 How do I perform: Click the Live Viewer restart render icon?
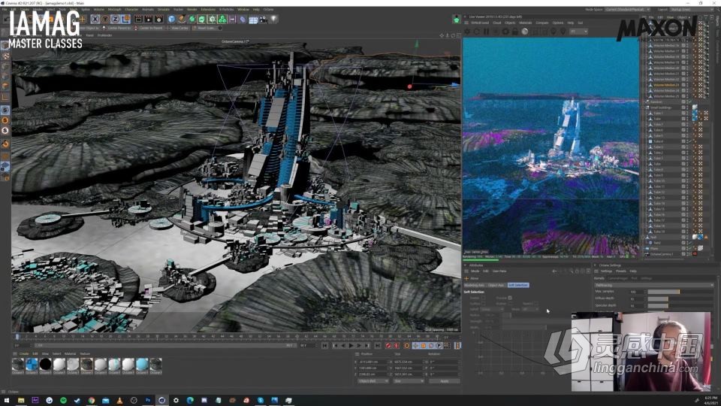coord(476,32)
